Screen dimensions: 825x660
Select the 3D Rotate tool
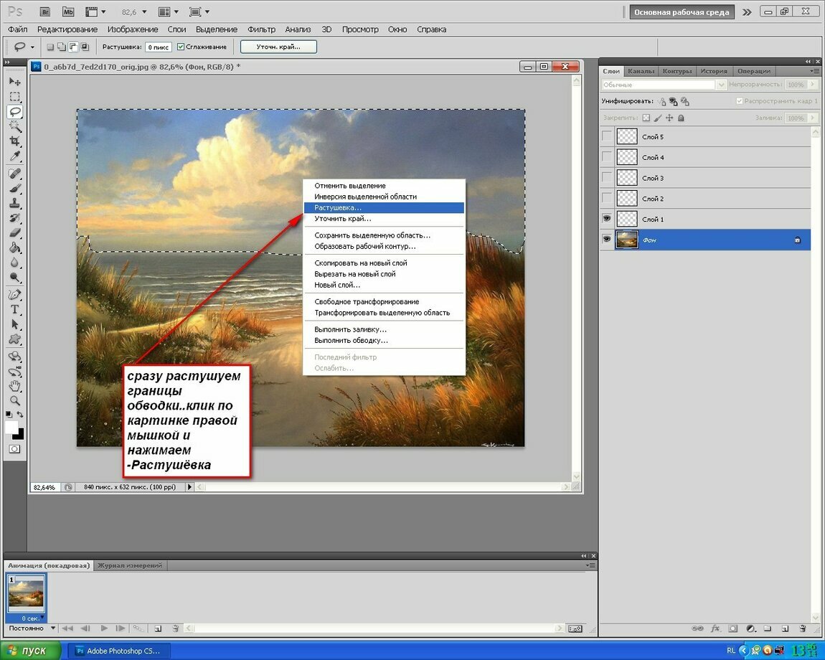tap(15, 357)
